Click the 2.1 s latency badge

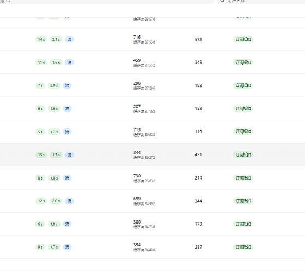pyautogui.click(x=56, y=39)
